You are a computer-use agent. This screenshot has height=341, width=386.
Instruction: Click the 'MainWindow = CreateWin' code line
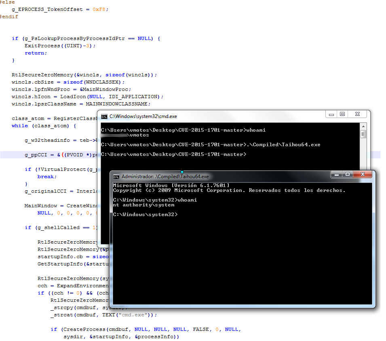click(61, 206)
